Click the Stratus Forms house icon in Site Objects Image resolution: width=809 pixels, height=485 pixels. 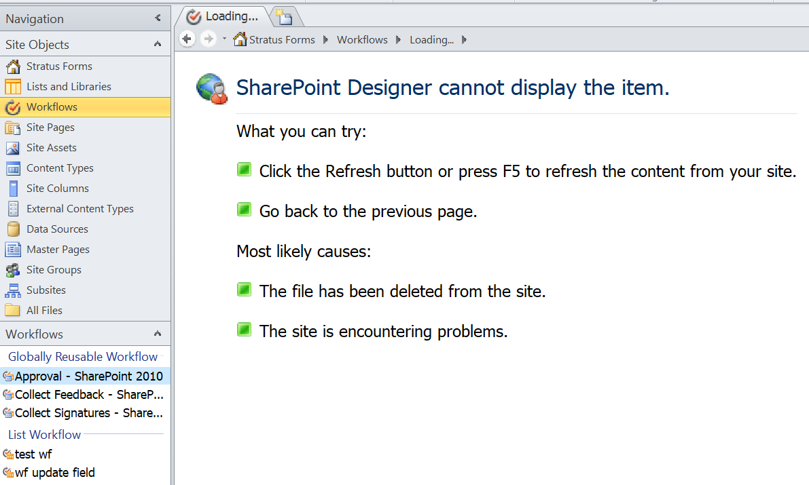[13, 66]
